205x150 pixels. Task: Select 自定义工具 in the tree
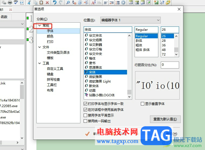[55, 69]
